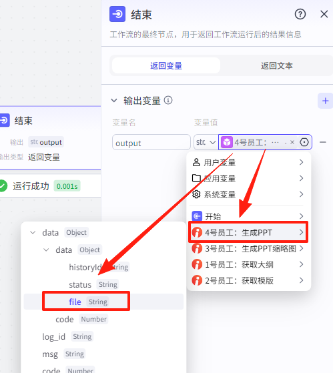This screenshot has width=333, height=373.
Task: Select 3号员工：生成PPT缩略图 entry
Action: 248,249
